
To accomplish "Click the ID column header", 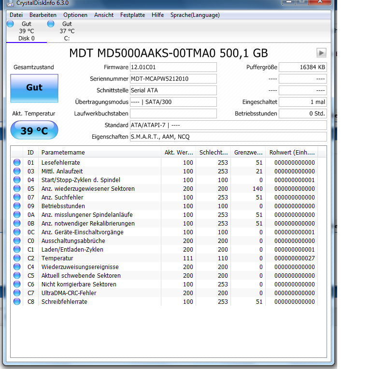I will [x=30, y=153].
